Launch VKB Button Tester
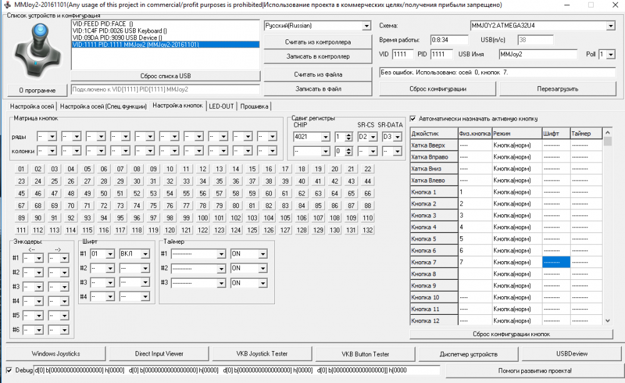This screenshot has width=625, height=383. click(365, 354)
